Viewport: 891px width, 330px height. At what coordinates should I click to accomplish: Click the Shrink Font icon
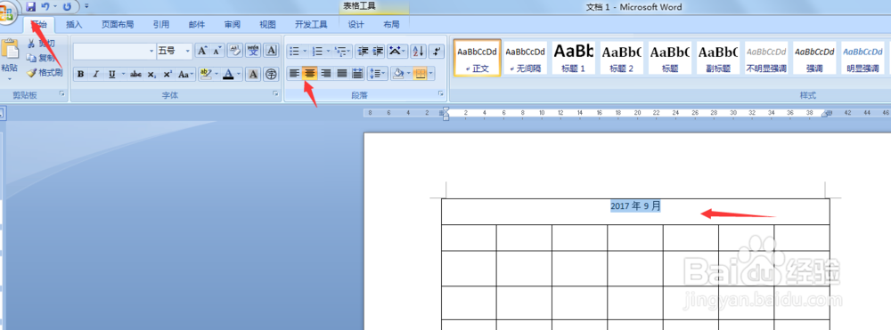point(217,51)
